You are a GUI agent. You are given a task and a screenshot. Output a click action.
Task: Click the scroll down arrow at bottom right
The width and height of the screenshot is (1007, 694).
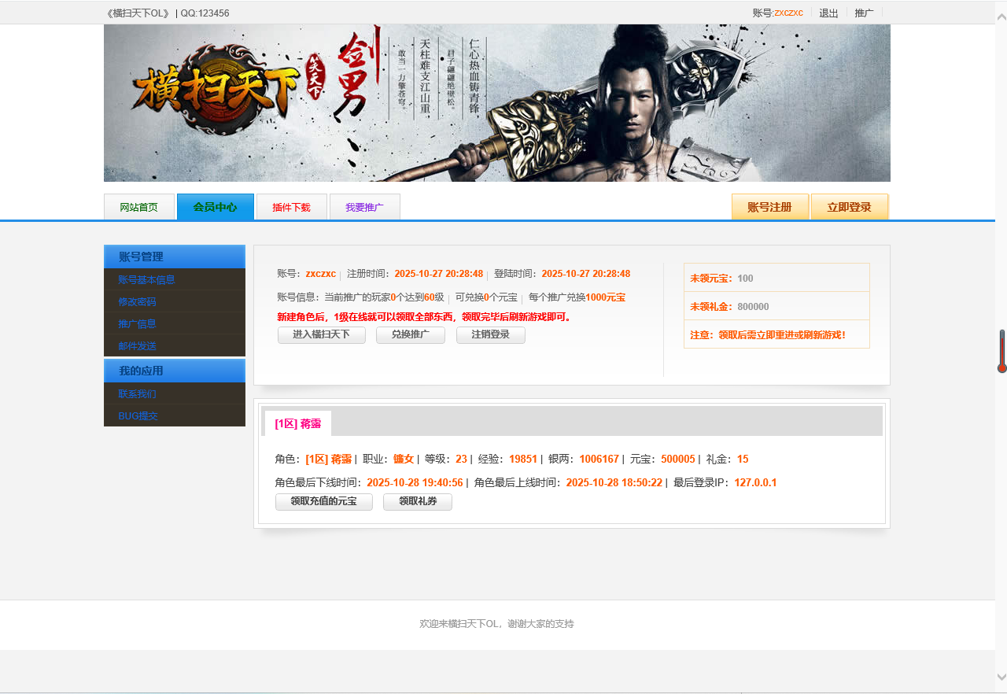coord(1001,676)
